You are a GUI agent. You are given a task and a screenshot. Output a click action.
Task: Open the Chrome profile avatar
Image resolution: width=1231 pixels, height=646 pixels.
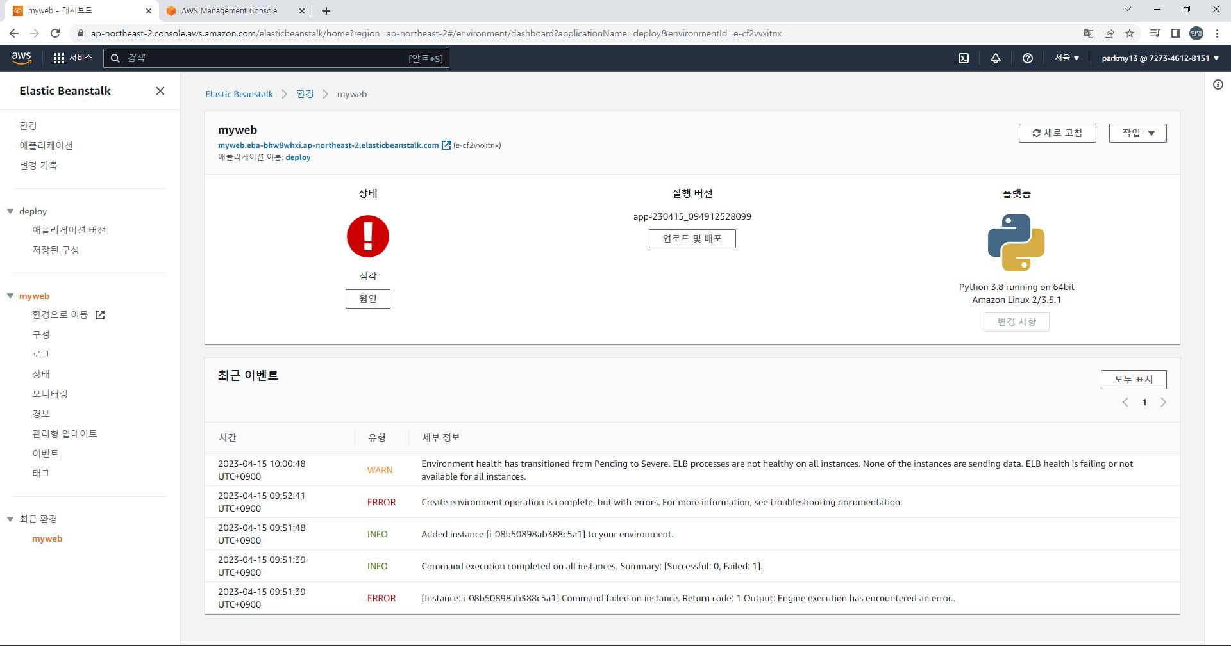(1196, 33)
